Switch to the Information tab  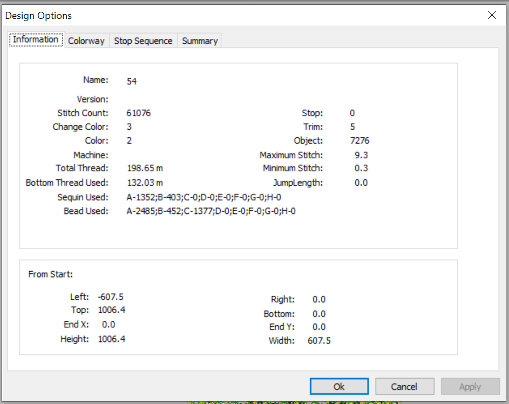pos(36,39)
